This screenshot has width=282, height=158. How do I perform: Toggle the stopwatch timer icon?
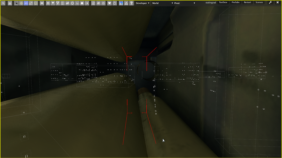(114, 3)
